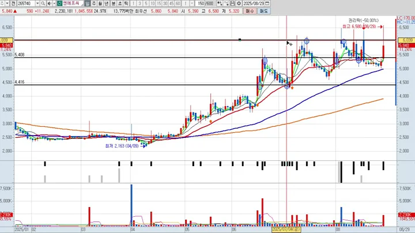Image resolution: width=415 pixels, height=233 pixels.
Task: Choose the 10 interval button
Action: pyautogui.click(x=152, y=3)
